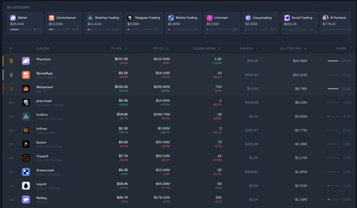Click the pvp.trade skull icon
This screenshot has width=357, height=208.
pos(26,103)
